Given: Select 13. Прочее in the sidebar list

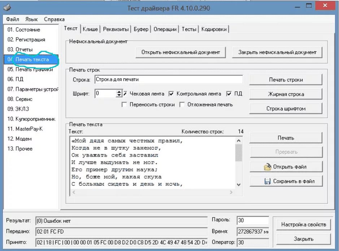Looking at the screenshot, I should click(31, 149).
